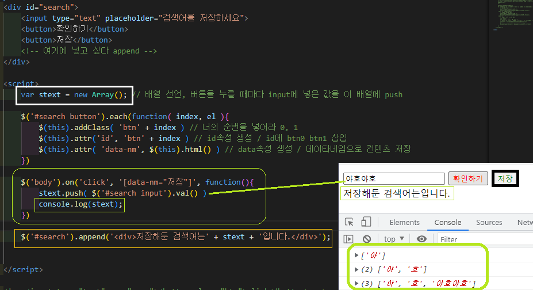The height and width of the screenshot is (290, 533).
Task: Click the <div id="search"> opening tag
Action: click(41, 7)
